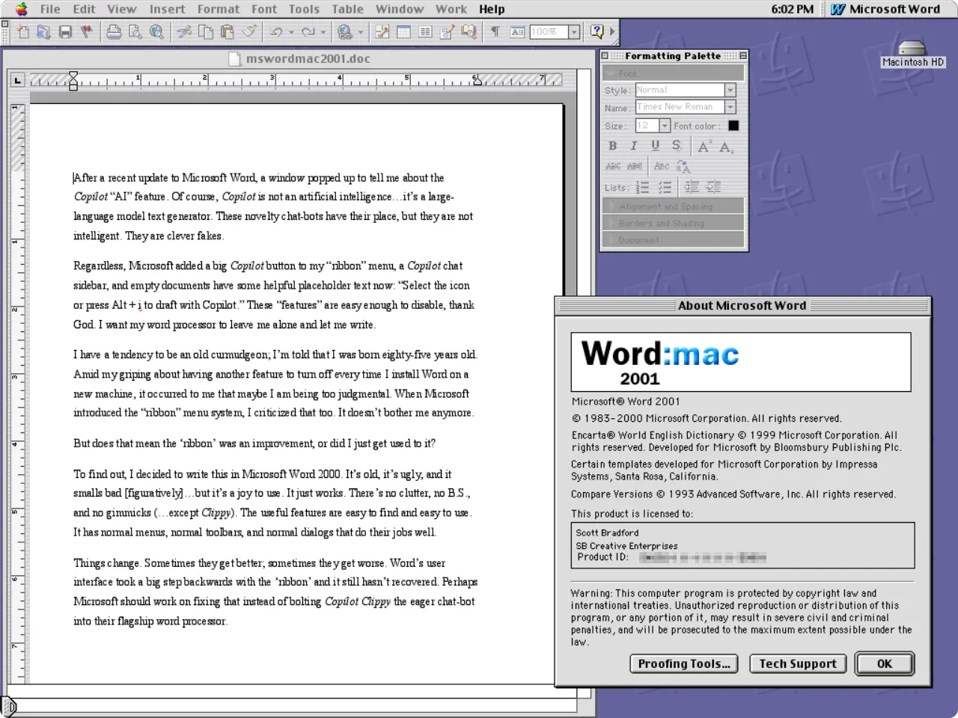Toggle Bold in the Formatting Palette

613,146
